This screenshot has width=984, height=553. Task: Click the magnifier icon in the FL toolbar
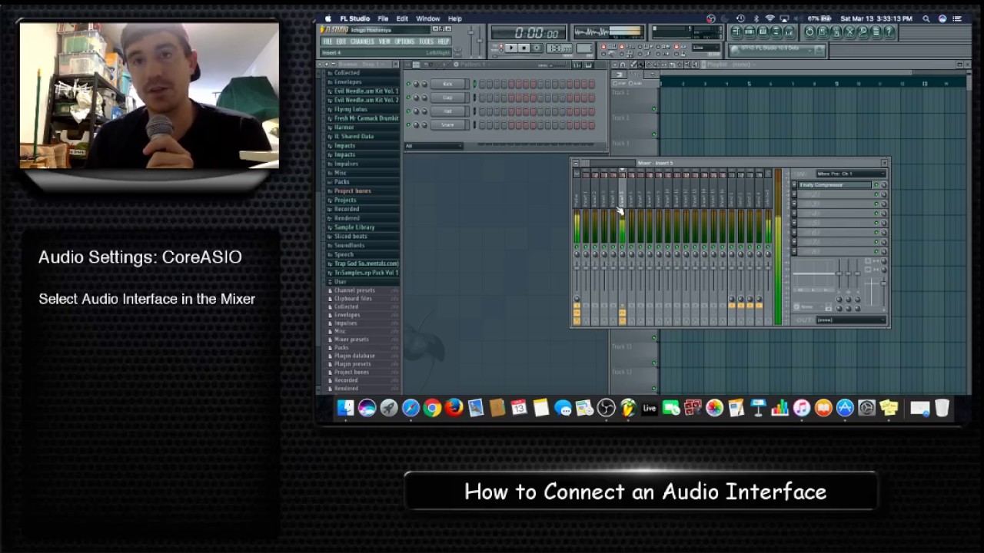863,31
